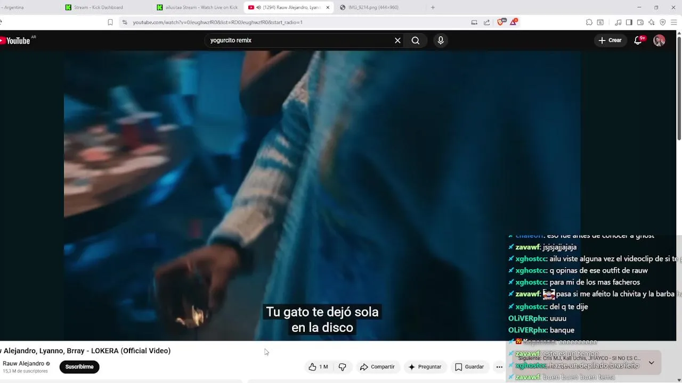Screen dimensions: 682x383
Task: Start voice search with the microphone icon
Action: point(441,40)
